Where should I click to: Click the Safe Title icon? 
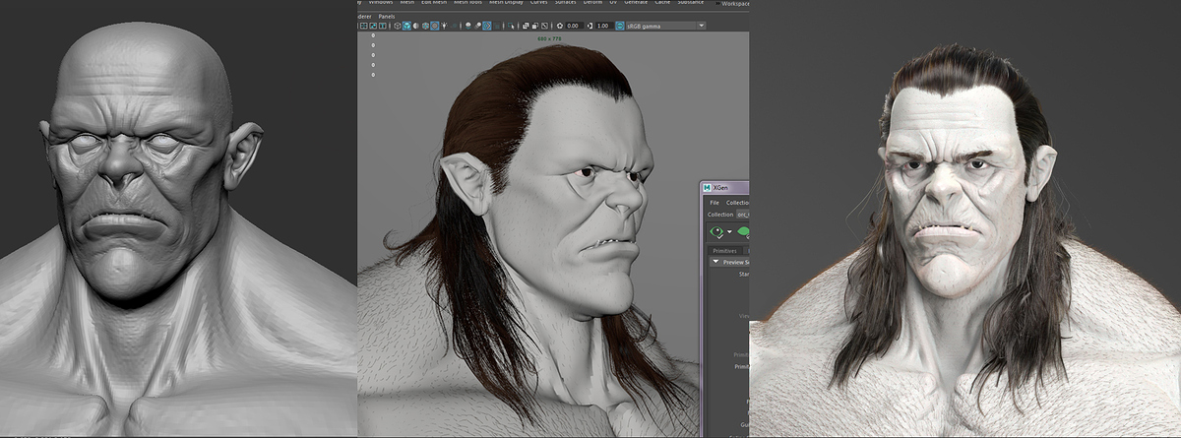coord(383,26)
